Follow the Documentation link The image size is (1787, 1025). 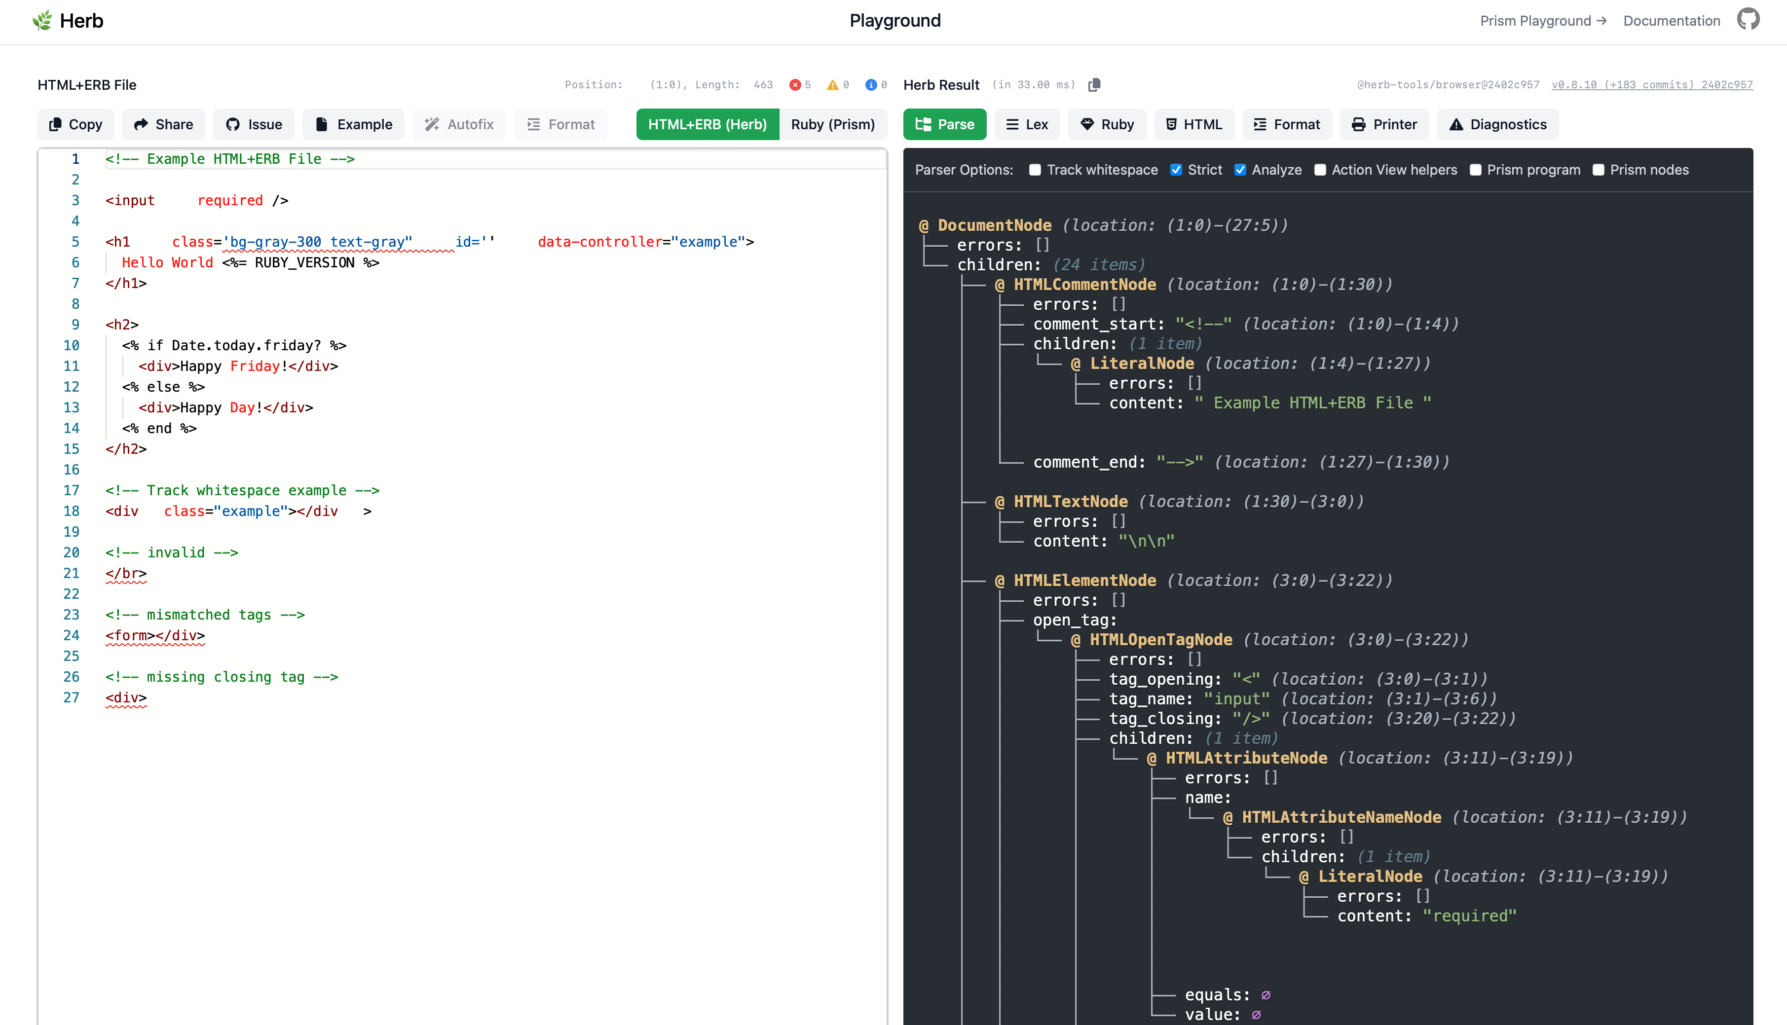click(1672, 20)
